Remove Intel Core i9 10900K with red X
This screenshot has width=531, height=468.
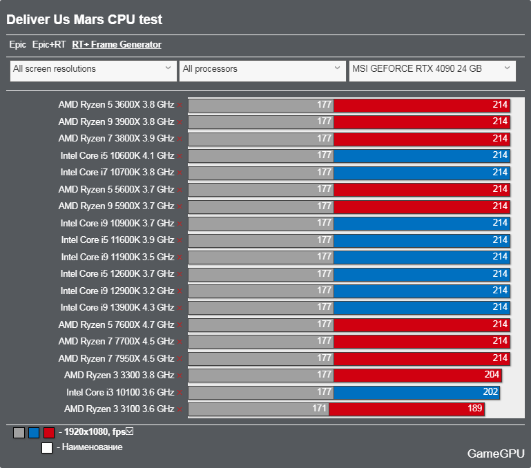[180, 224]
